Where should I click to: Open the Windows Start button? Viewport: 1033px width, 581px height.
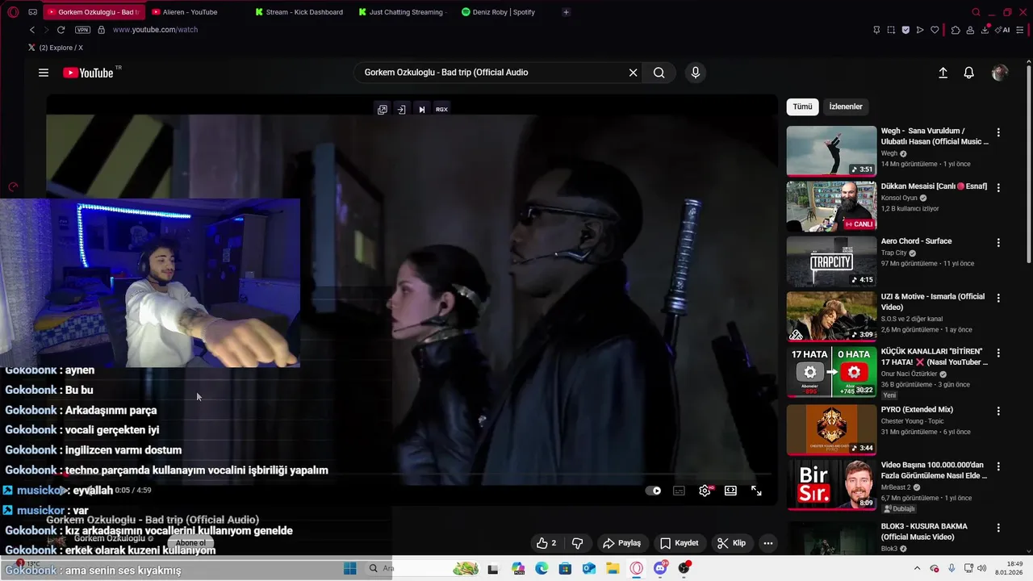pos(350,568)
